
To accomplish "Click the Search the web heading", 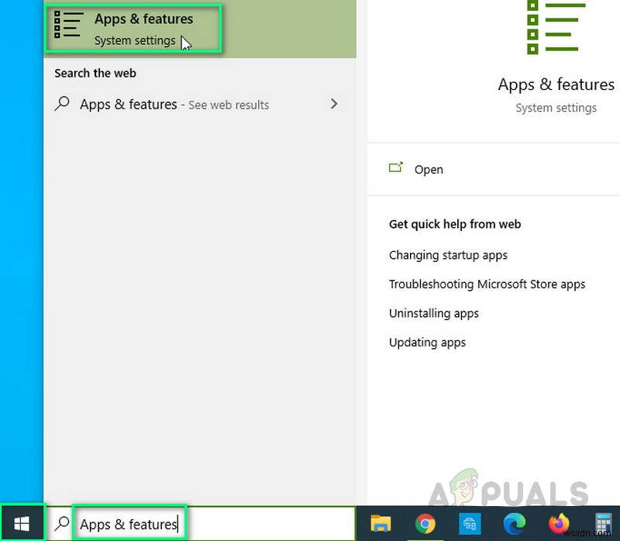I will point(95,73).
